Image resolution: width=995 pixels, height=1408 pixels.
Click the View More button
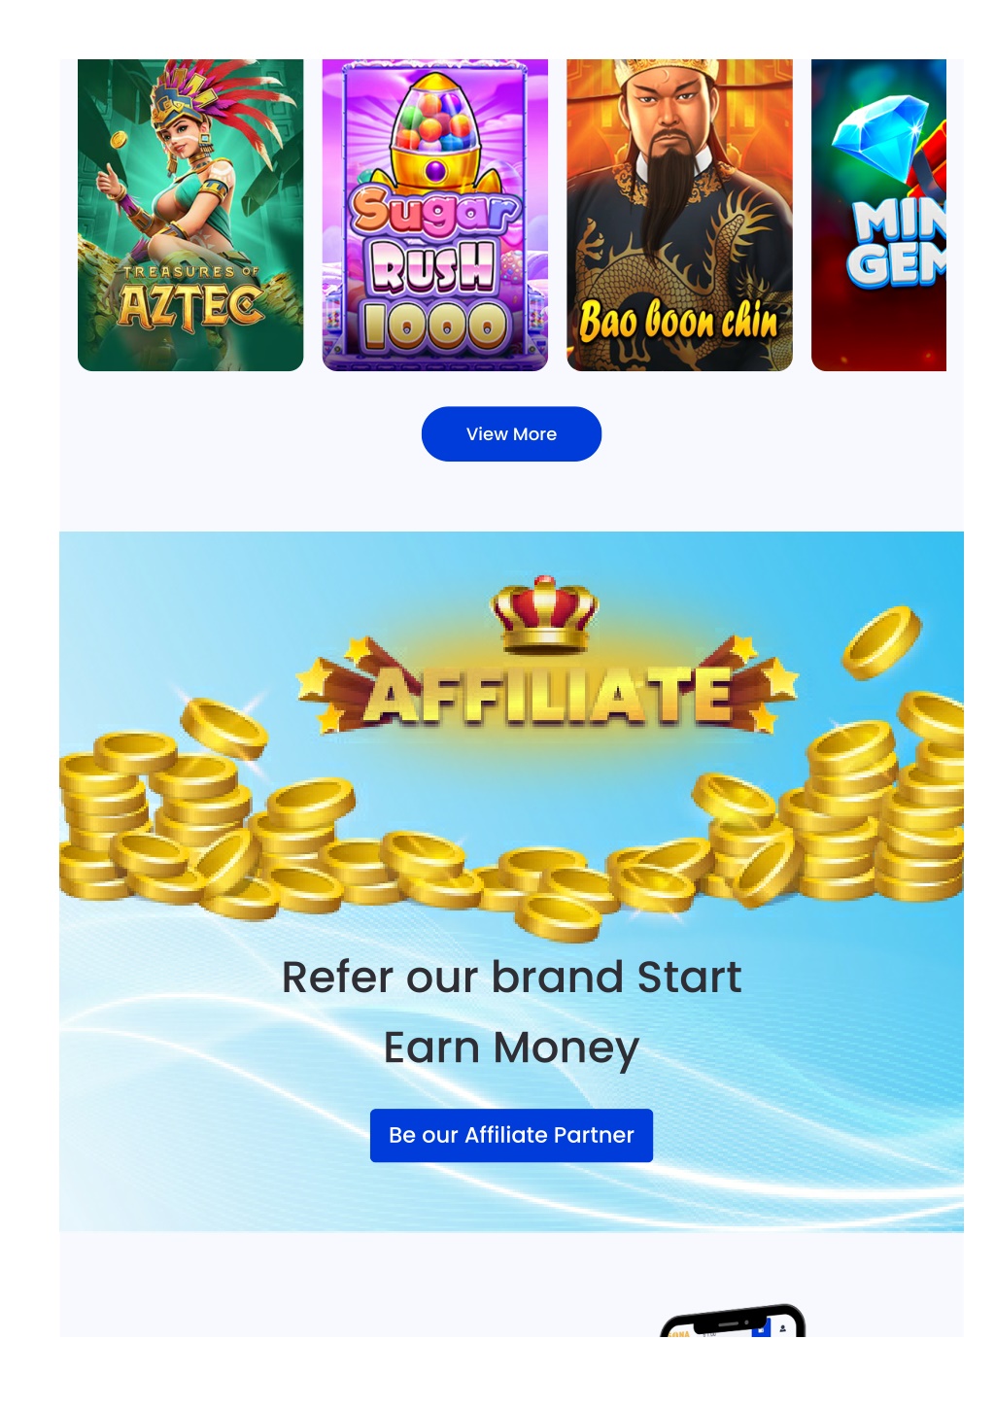pyautogui.click(x=511, y=433)
